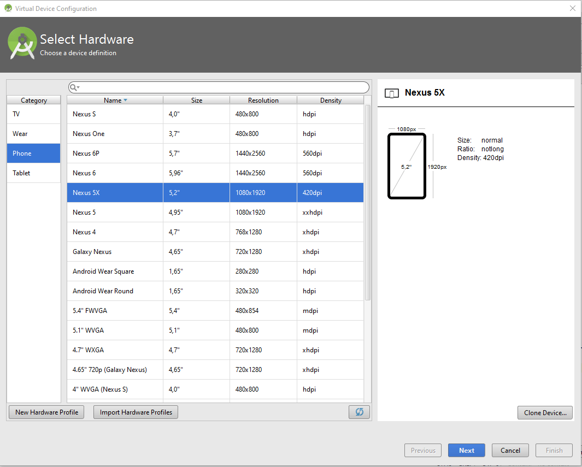Select Android Wear Square device
The image size is (582, 467).
coord(215,271)
